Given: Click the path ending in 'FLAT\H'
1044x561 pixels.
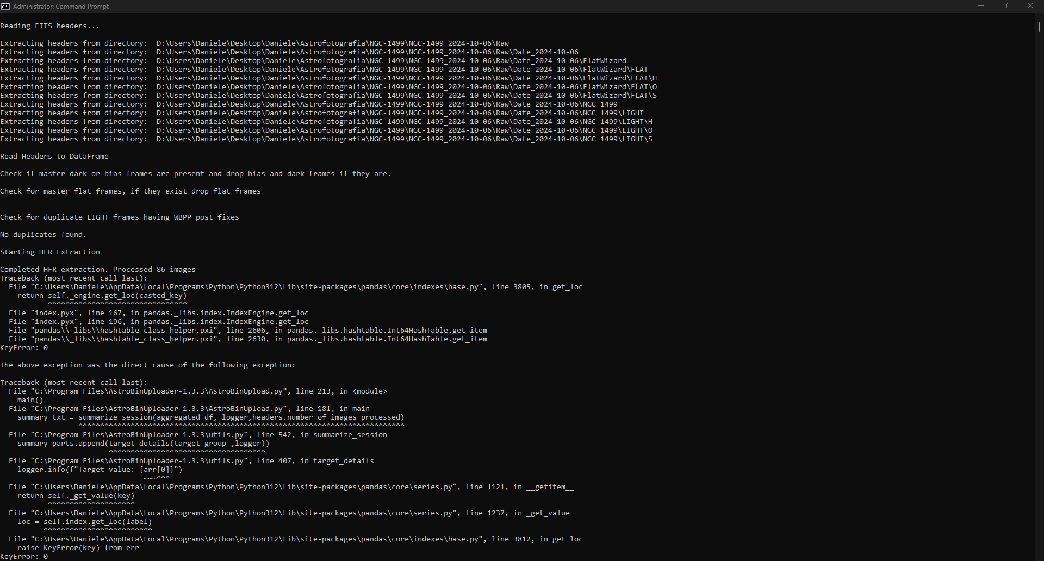Looking at the screenshot, I should (x=407, y=78).
